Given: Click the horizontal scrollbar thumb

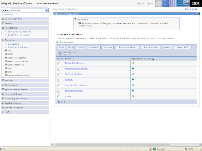Looking at the screenshot, I should click(x=112, y=145).
